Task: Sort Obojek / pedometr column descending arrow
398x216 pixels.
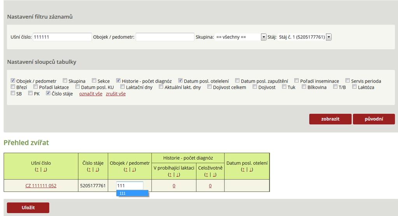Action: coord(134,170)
